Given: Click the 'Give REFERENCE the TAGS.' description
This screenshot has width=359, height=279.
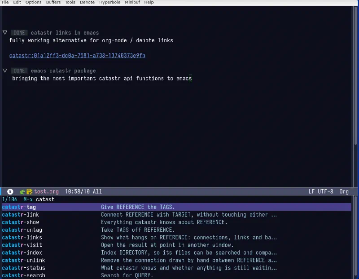Looking at the screenshot, I should coord(138,207).
